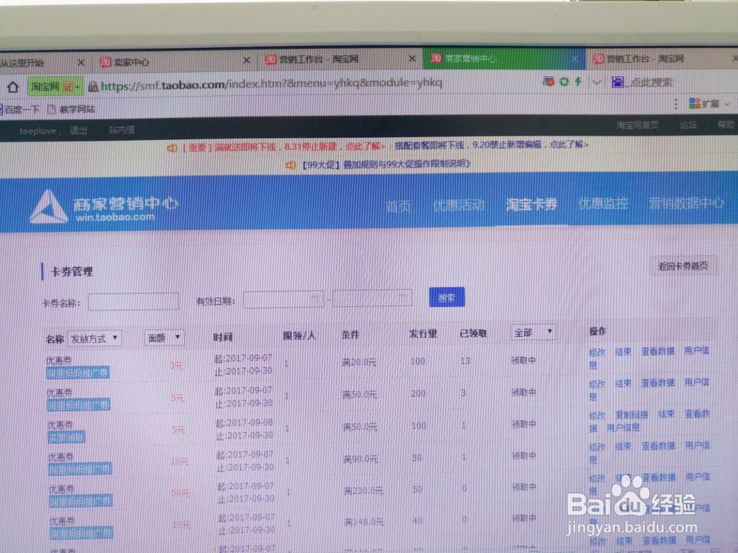
Task: Switch to the first 营销工作台 - 淘宝网 tab
Action: 339,59
